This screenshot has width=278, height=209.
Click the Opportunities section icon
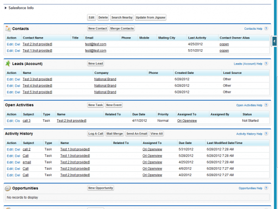[x=8, y=188]
